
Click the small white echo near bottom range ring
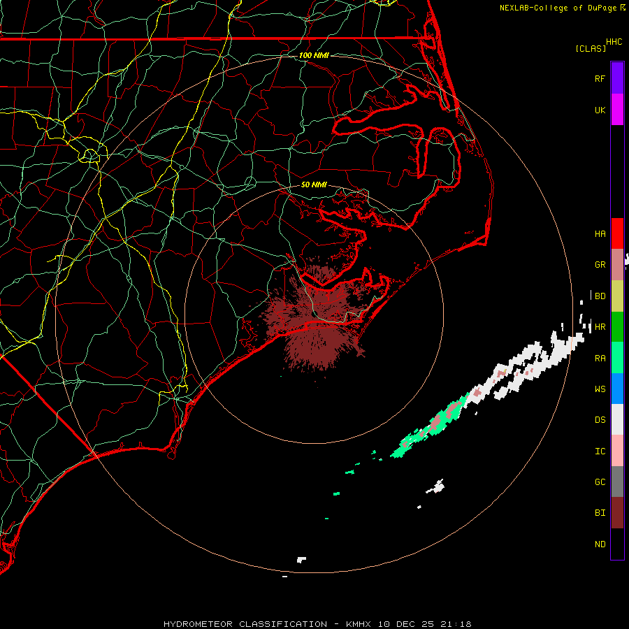point(301,559)
